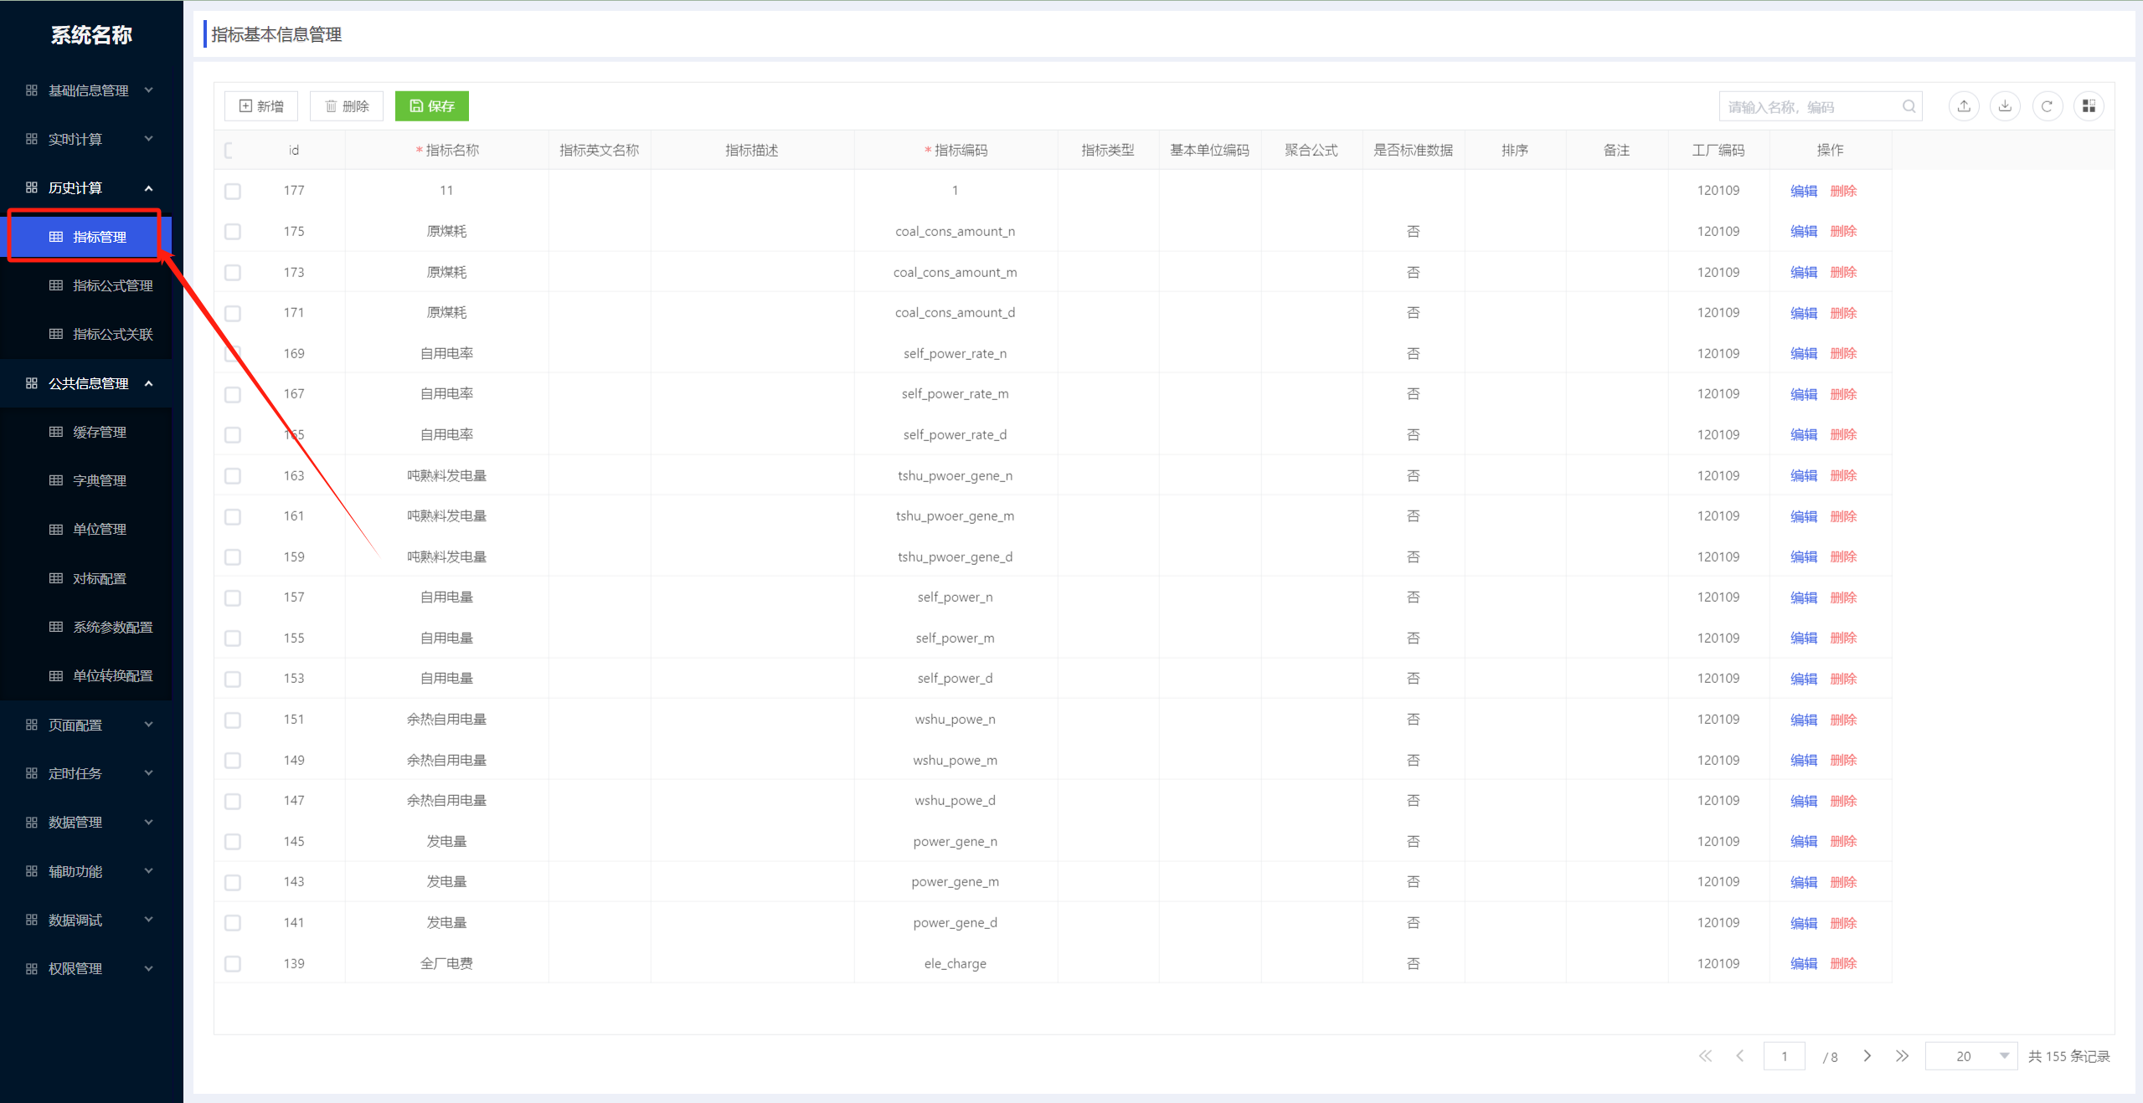Check the row with id 175
2143x1103 pixels.
[233, 232]
